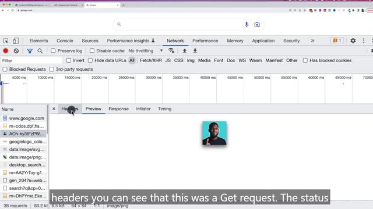Filter requests by Media
This screenshot has width=373, height=209.
tap(205, 60)
